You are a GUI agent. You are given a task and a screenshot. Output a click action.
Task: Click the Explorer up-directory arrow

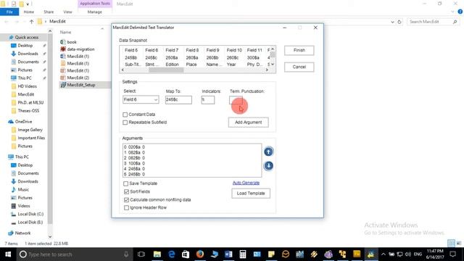click(32, 21)
